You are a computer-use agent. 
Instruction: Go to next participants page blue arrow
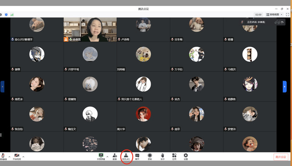click(x=285, y=87)
